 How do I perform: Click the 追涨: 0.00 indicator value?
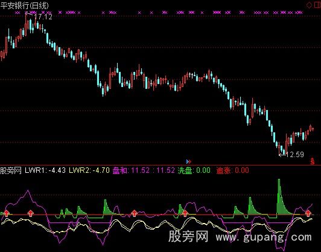tap(232, 170)
